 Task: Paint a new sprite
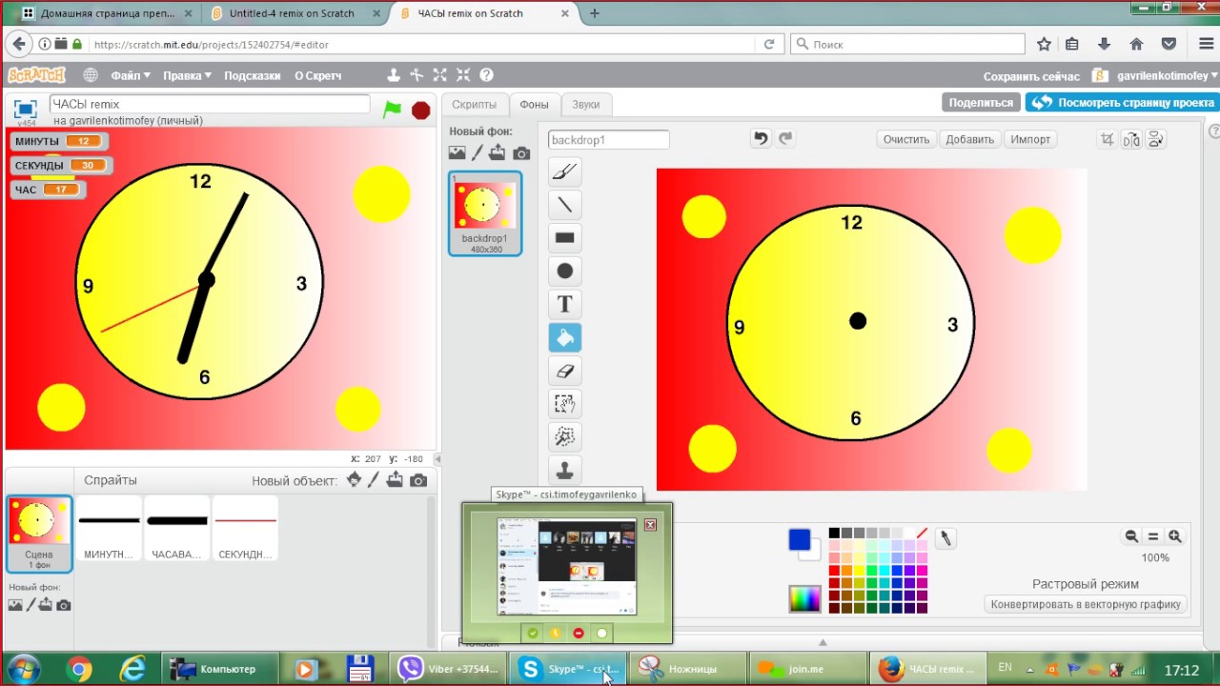coord(374,480)
